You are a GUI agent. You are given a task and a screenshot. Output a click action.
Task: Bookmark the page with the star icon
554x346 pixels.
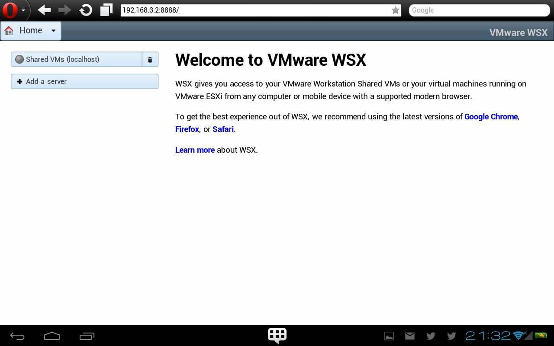(395, 10)
